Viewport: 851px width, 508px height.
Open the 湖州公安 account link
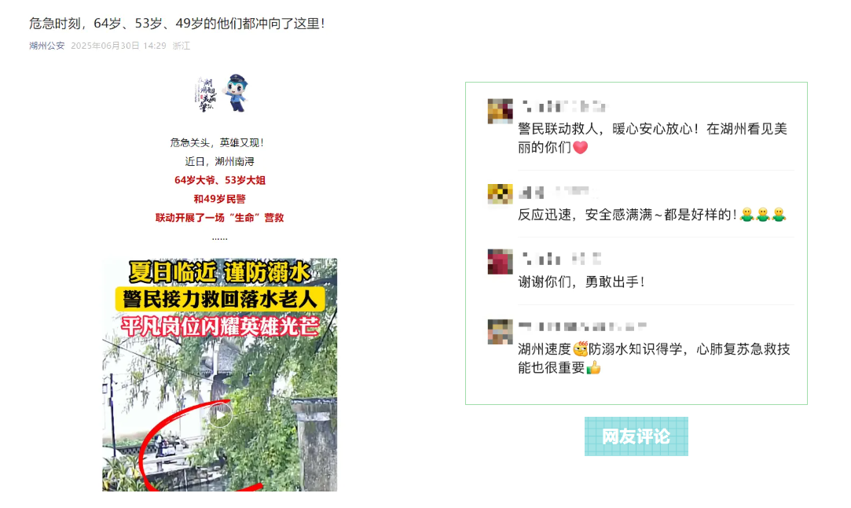46,46
